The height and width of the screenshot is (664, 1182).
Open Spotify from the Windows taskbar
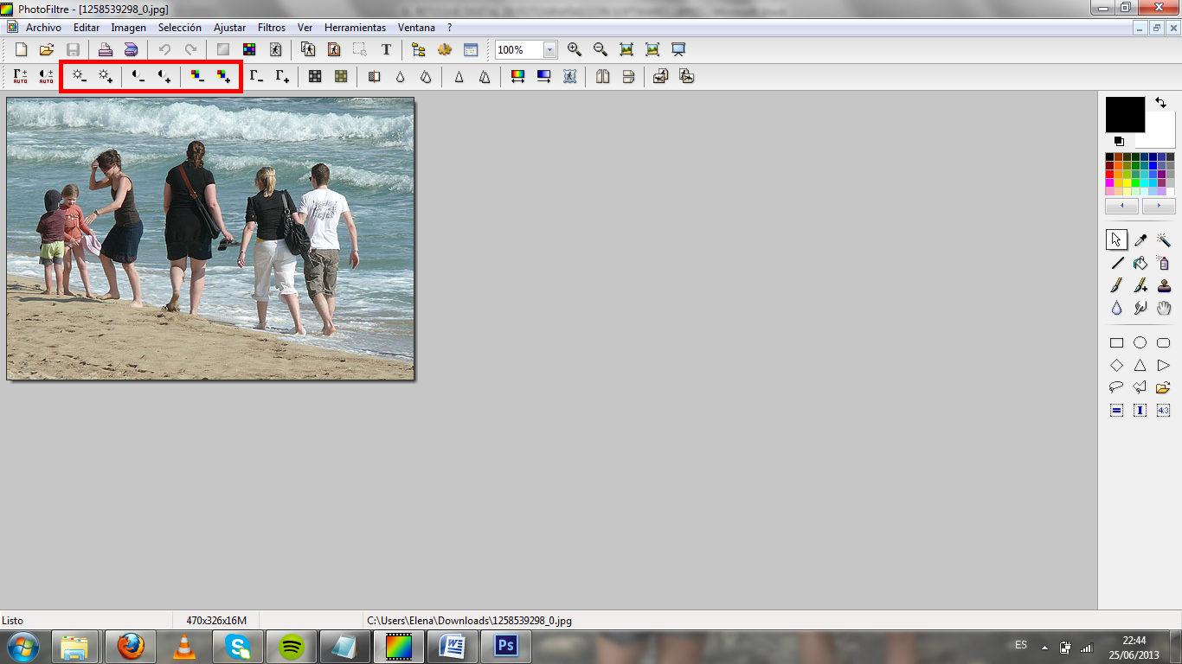(x=292, y=646)
